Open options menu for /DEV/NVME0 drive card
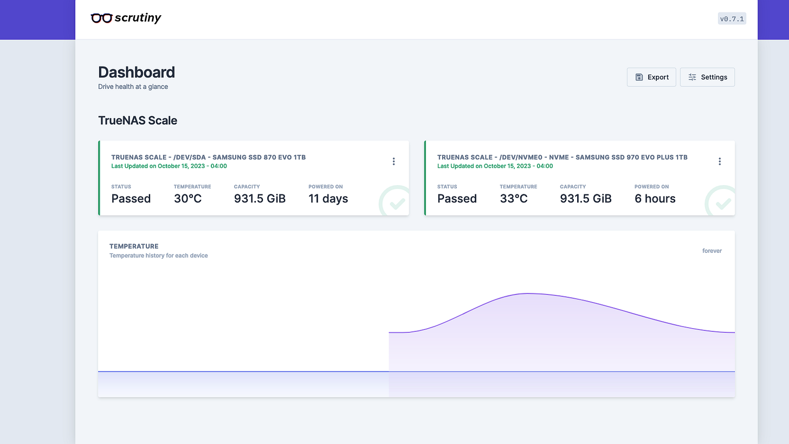 click(720, 161)
